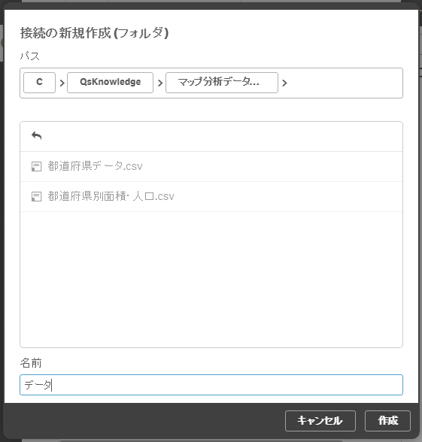Select the マップ分析データ... breadcrumb
The height and width of the screenshot is (442, 422).
[222, 83]
